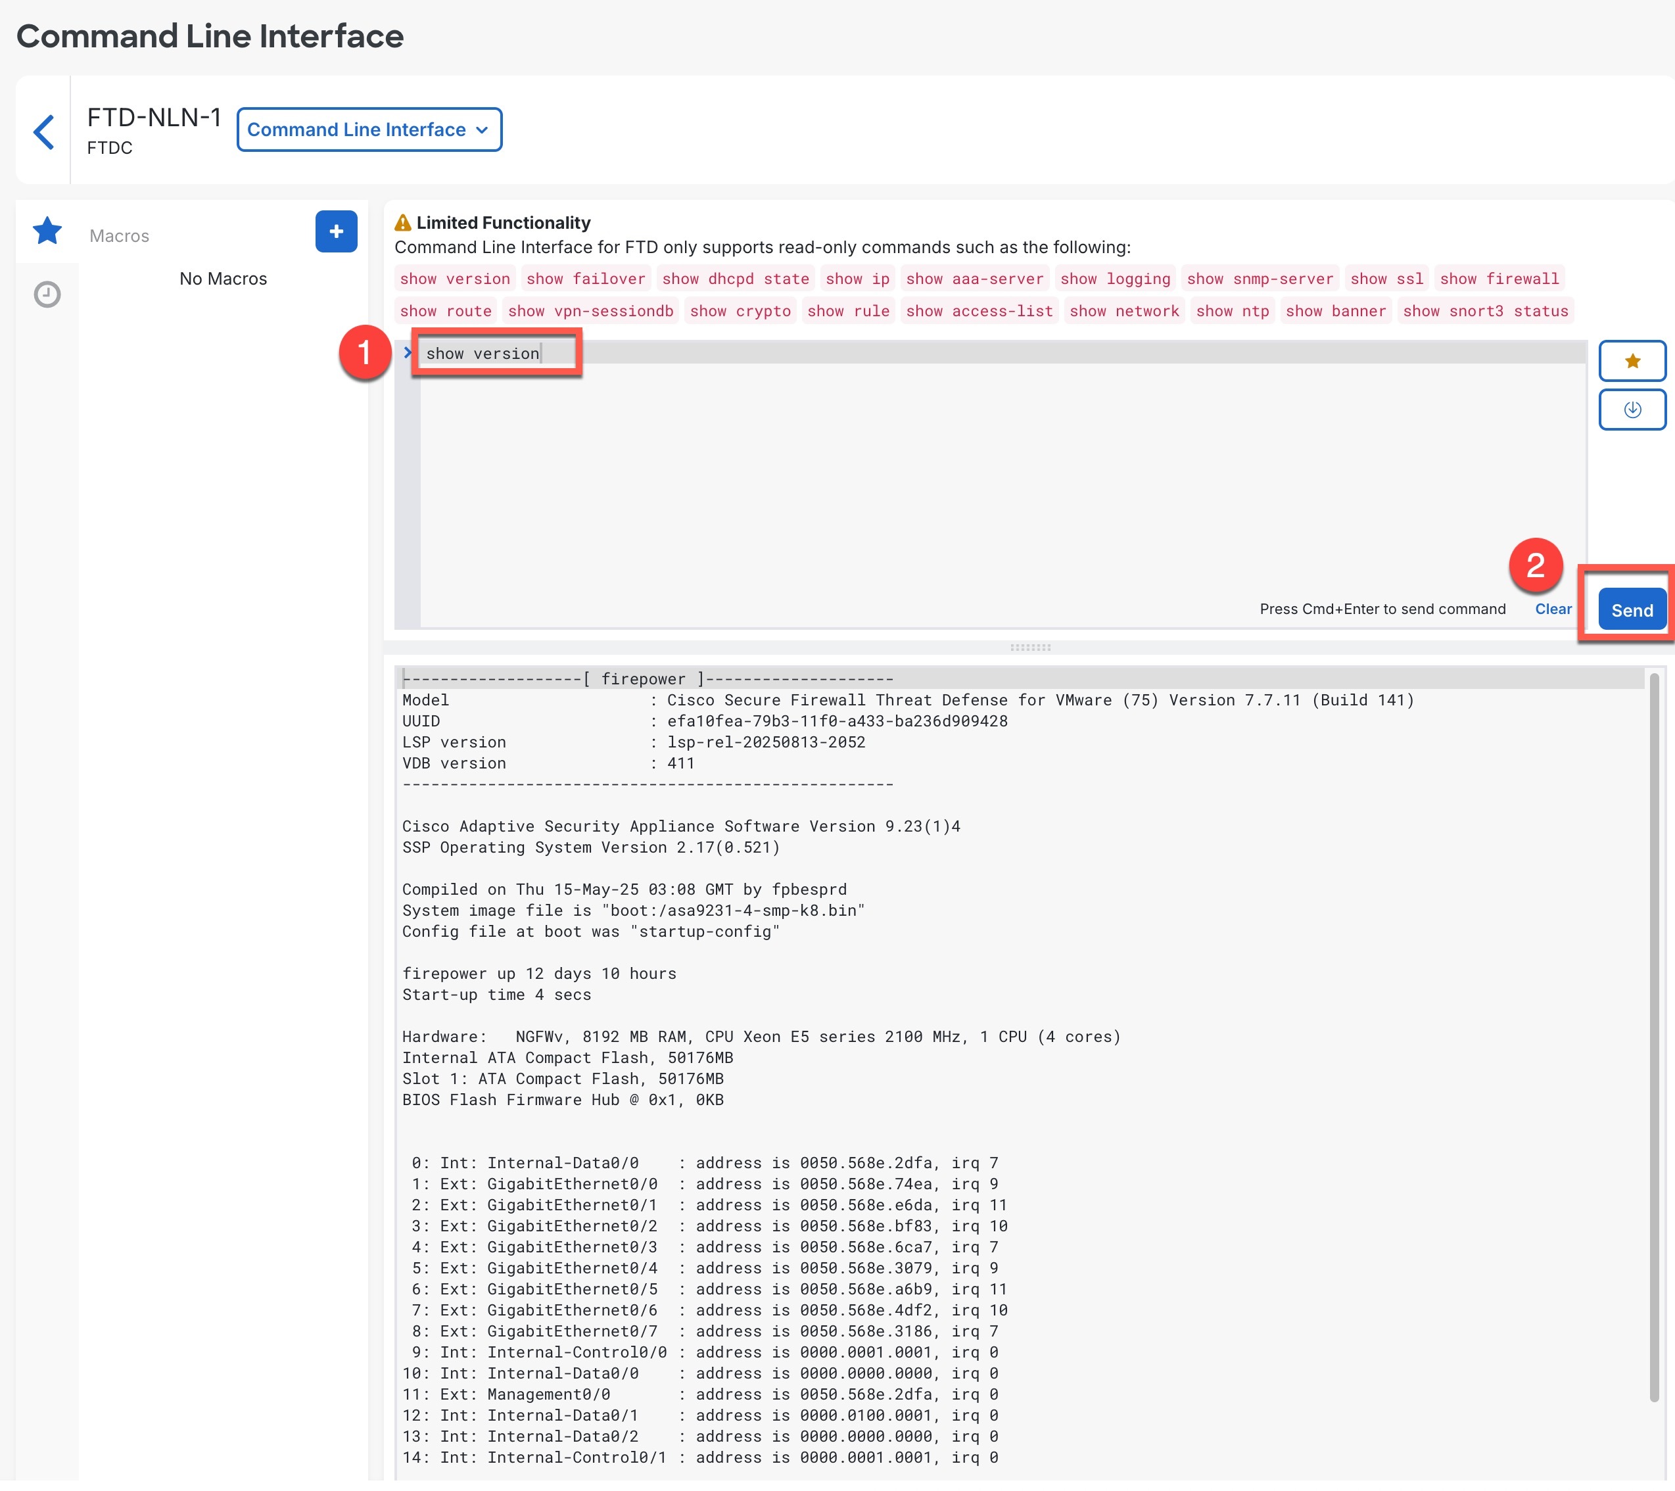The width and height of the screenshot is (1675, 1491).
Task: Grab the pane resize handle above output
Action: [x=1030, y=648]
